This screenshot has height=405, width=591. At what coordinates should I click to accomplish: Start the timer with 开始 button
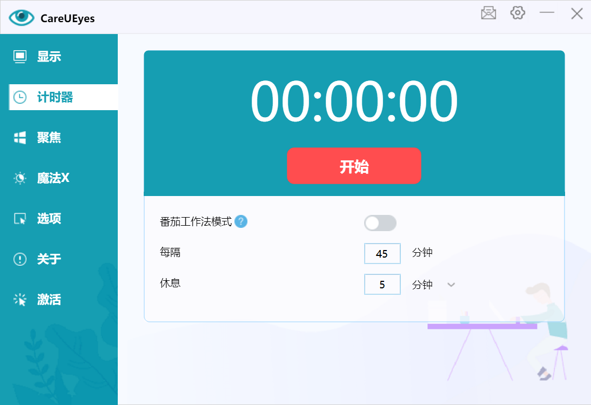(354, 166)
